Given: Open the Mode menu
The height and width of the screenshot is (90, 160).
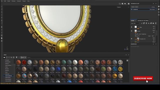Looking at the screenshot, I should (9, 1).
